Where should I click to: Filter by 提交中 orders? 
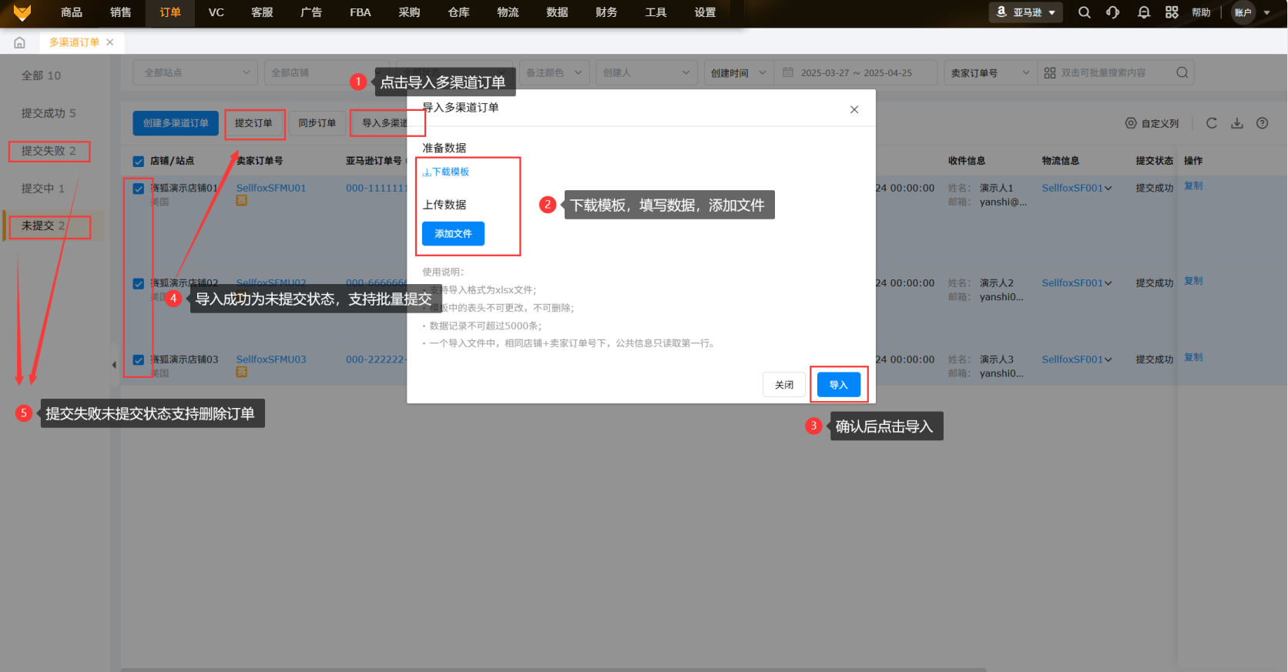43,189
